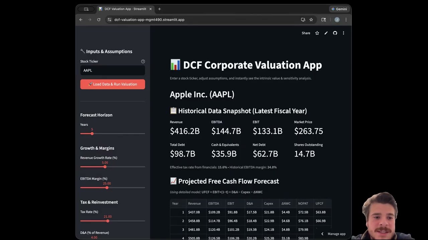
Task: Click the $98.7B Total Debt value
Action: click(183, 154)
